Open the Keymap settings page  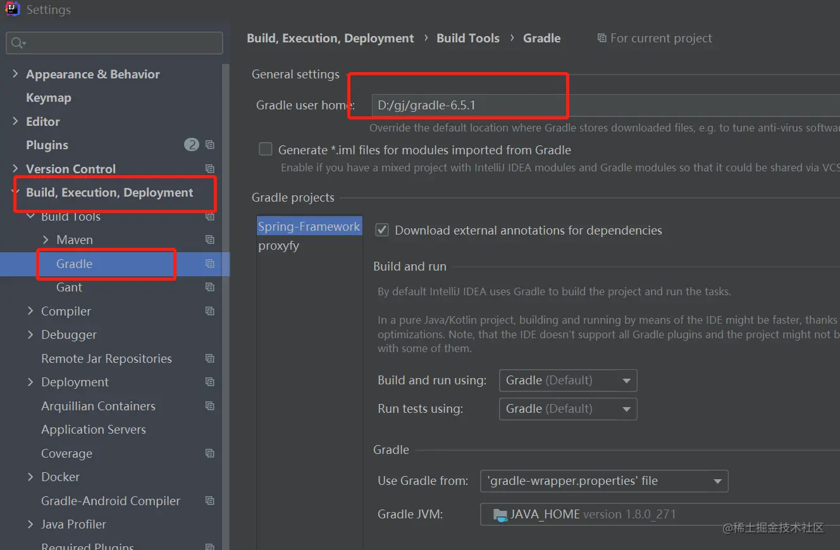[x=49, y=98]
